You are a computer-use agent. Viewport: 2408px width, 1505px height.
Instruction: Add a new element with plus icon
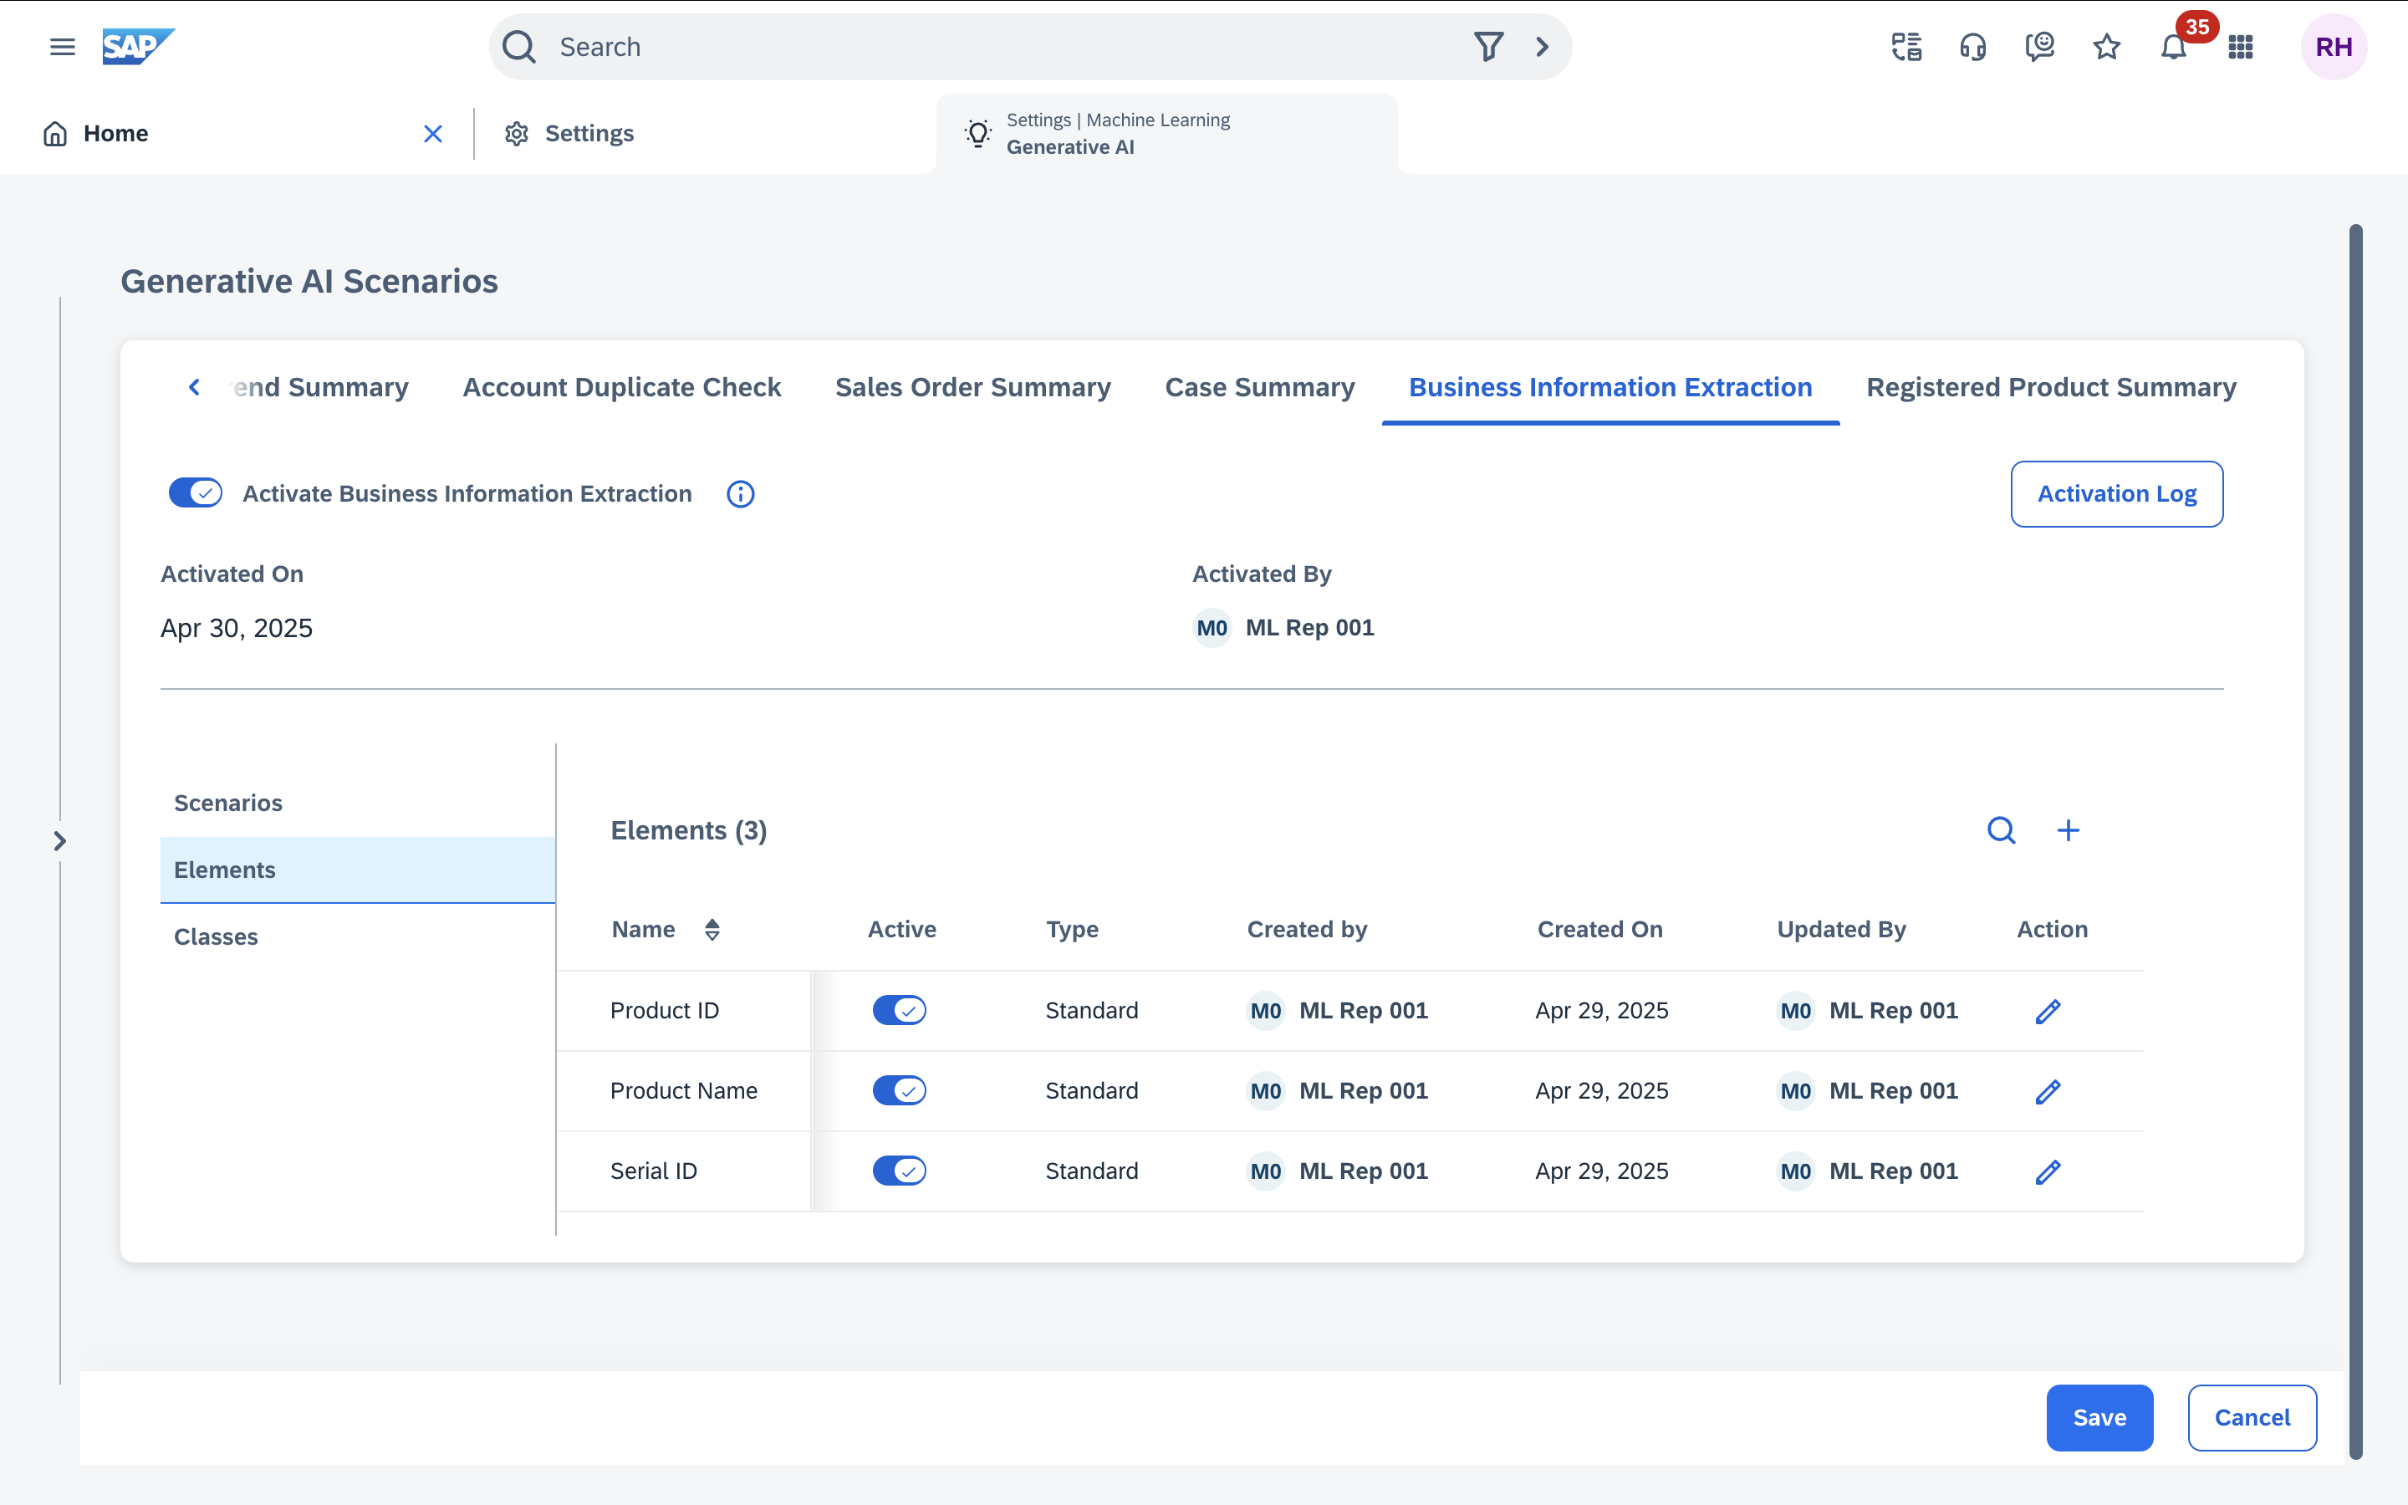click(2068, 830)
